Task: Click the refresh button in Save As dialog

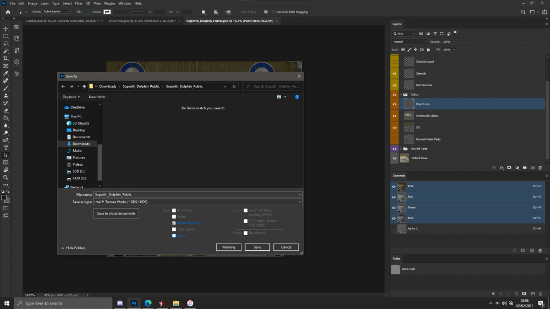Action: click(x=235, y=86)
